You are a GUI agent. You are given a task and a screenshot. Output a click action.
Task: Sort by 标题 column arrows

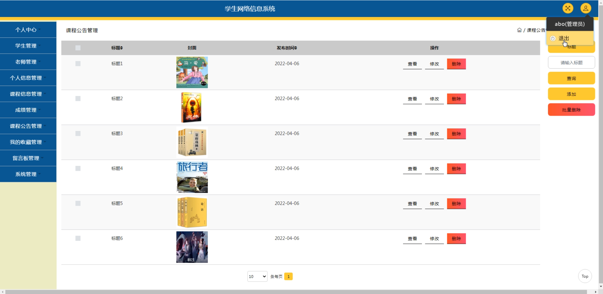click(x=122, y=48)
